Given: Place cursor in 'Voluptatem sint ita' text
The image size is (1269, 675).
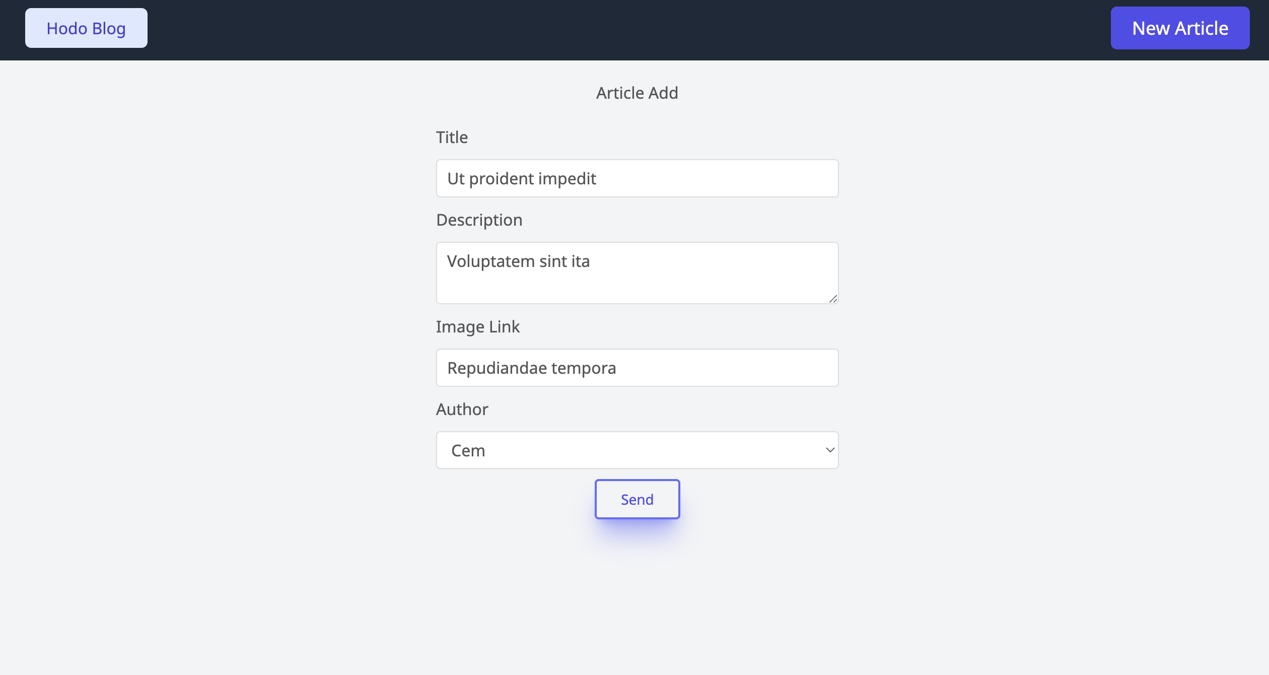Looking at the screenshot, I should [518, 261].
